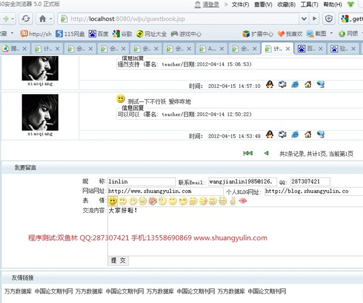The height and width of the screenshot is (303, 363).
Task: Click the 网银 toolbar item
Action: point(348,34)
